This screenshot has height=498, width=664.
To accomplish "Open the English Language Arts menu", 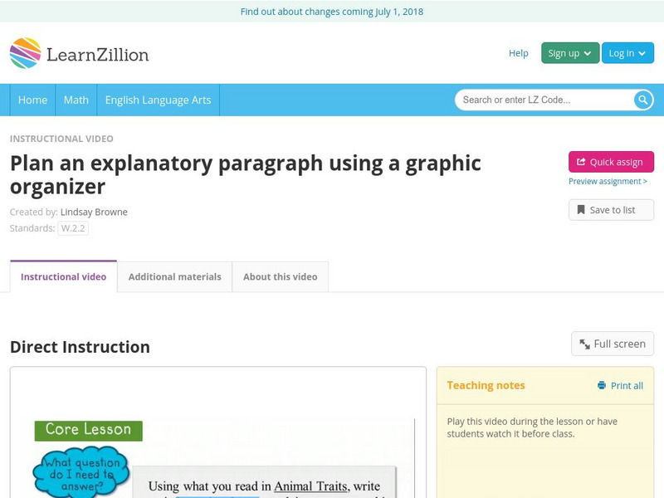I will (158, 100).
